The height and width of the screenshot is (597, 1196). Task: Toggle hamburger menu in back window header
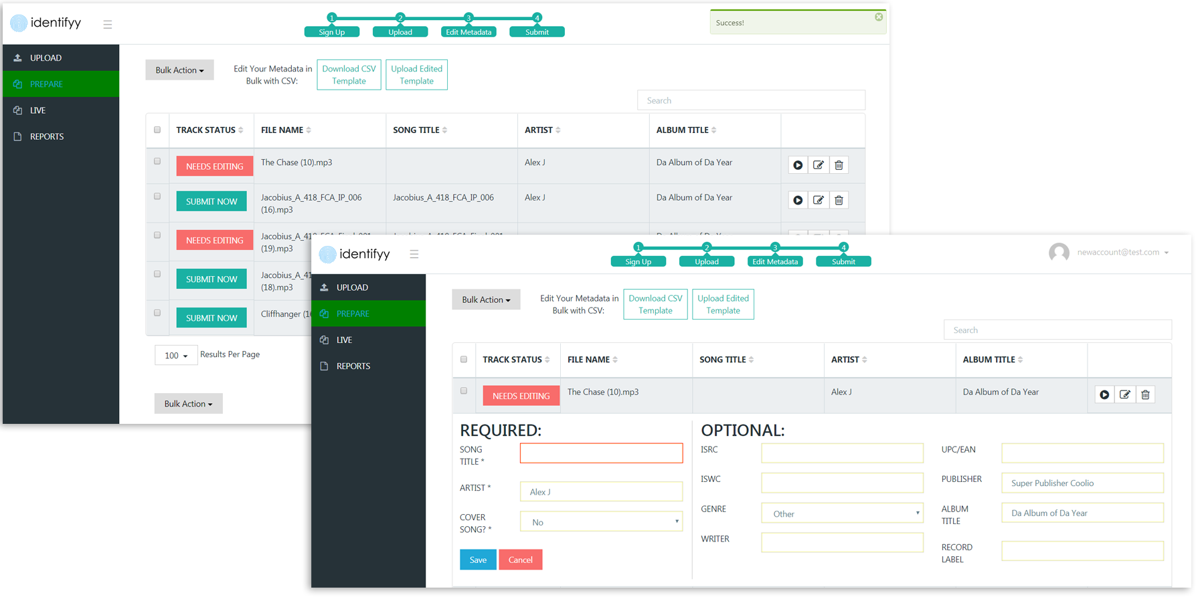[x=108, y=25]
